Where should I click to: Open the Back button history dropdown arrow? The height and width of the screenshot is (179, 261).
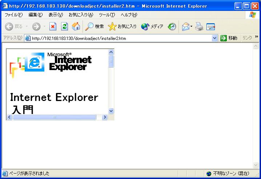pos(27,27)
